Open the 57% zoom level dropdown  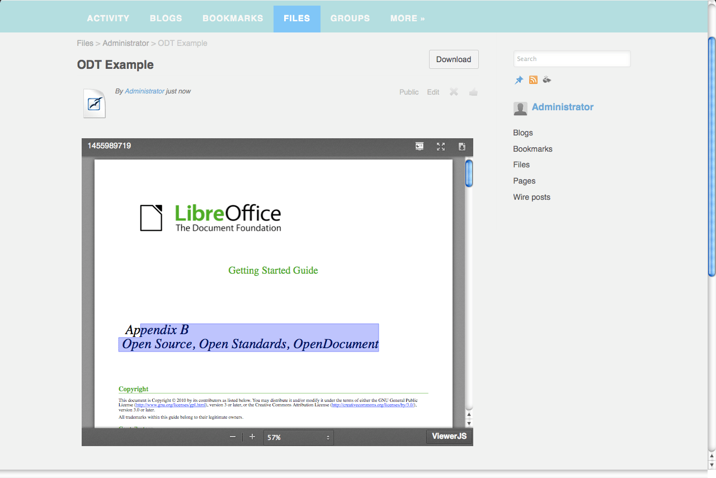tap(299, 437)
